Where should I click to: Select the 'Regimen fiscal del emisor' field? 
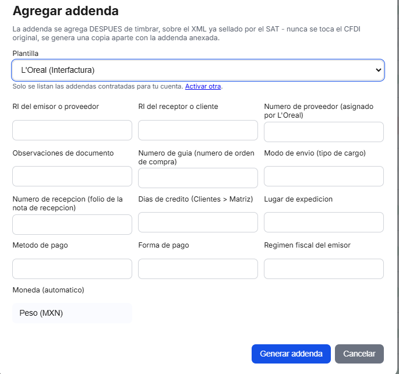click(324, 269)
